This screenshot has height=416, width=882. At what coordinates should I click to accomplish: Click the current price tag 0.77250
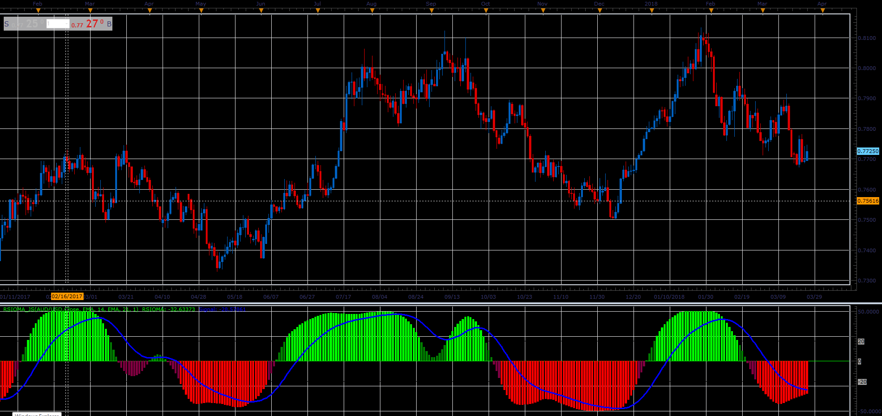pyautogui.click(x=868, y=151)
